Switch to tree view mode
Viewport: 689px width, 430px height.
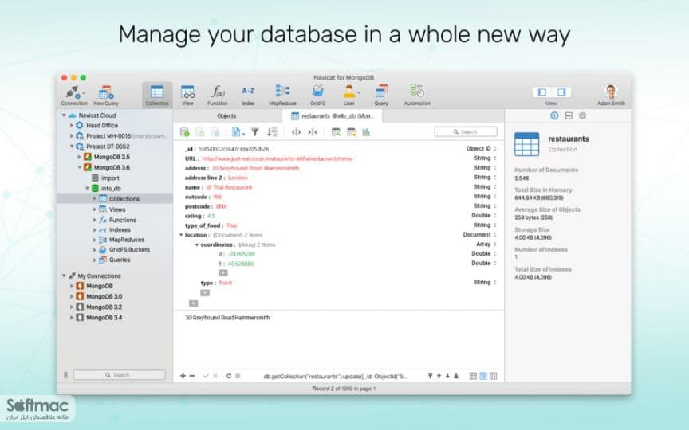(483, 376)
